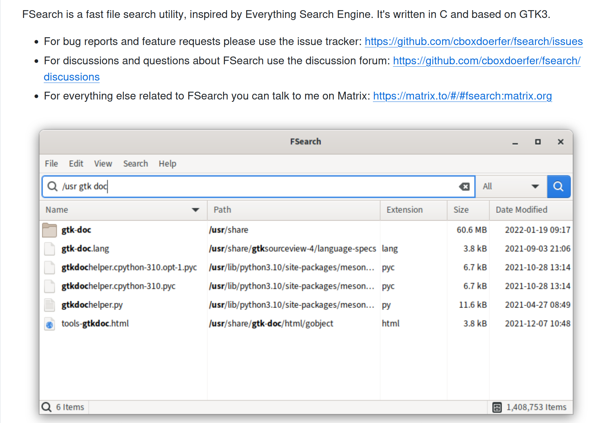Select the gtk-doc folder icon
Viewport: 597px width, 423px height.
(49, 230)
